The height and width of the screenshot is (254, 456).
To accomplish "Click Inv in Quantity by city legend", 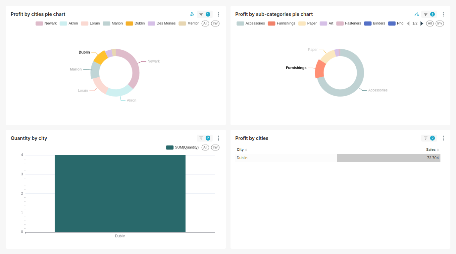I will [215, 148].
